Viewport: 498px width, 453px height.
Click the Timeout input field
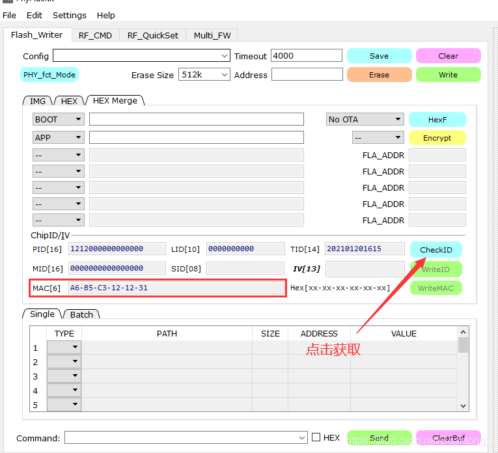pyautogui.click(x=307, y=55)
